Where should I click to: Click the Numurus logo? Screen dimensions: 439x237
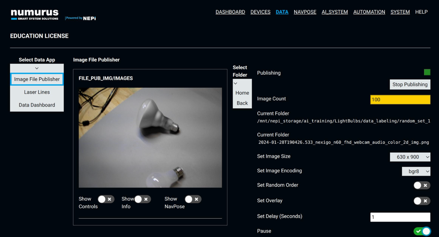coord(35,15)
